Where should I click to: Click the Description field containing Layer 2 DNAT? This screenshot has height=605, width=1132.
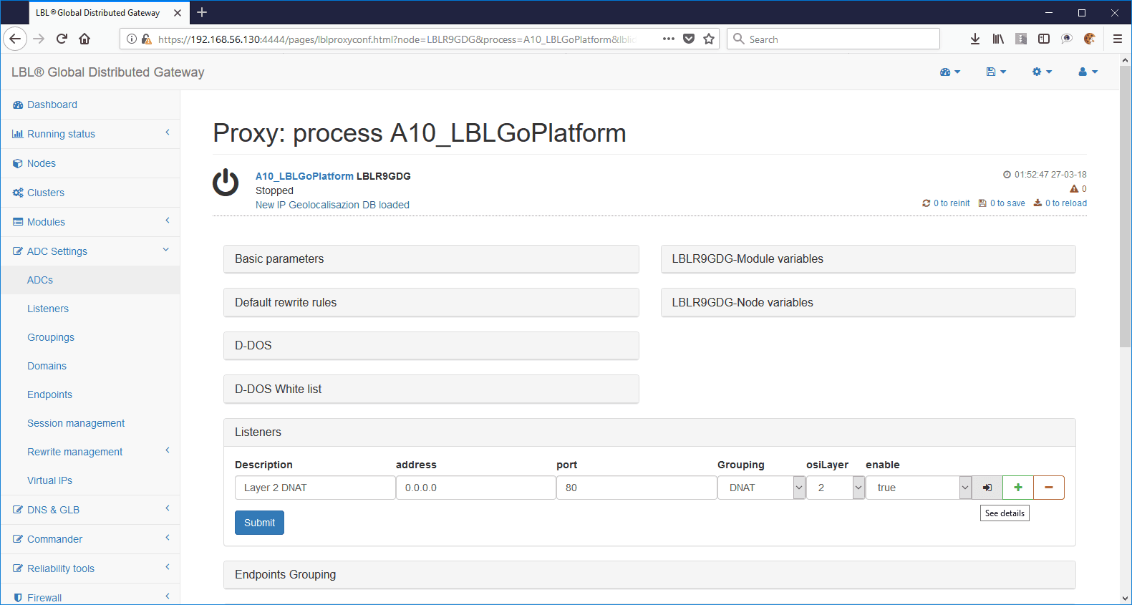[315, 488]
